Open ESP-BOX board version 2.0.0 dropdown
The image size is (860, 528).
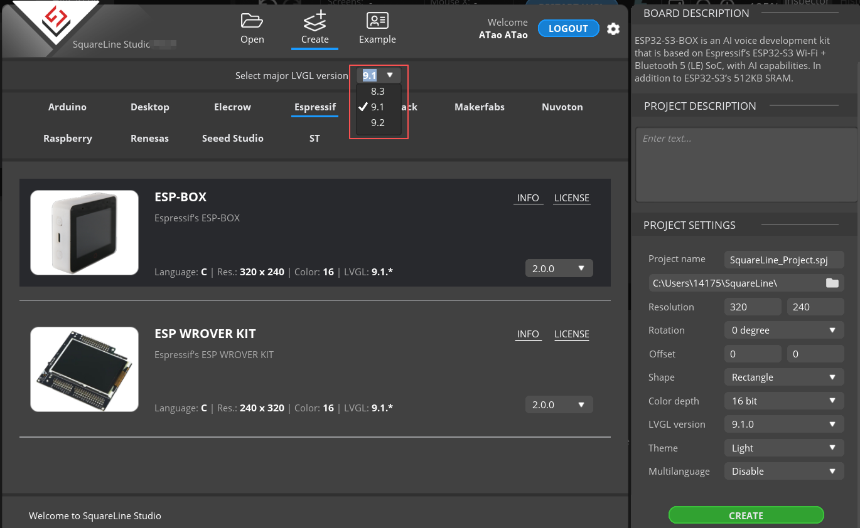coord(559,268)
